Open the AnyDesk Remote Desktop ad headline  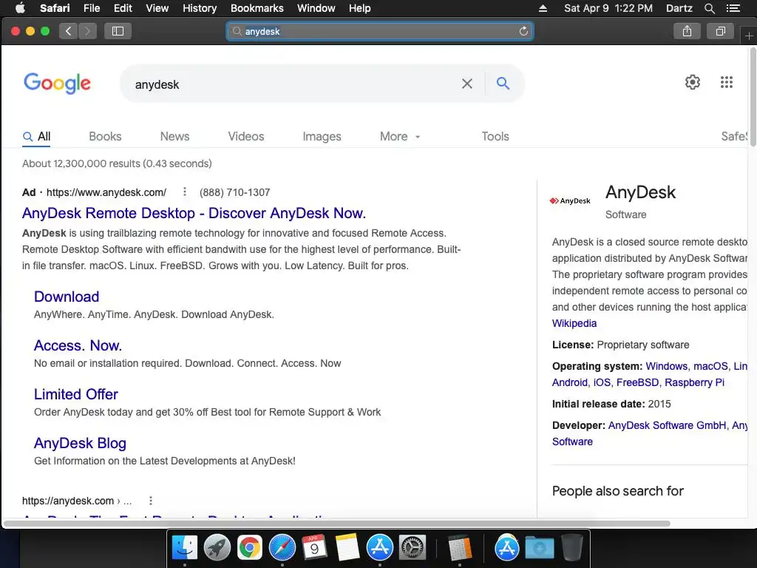[194, 213]
